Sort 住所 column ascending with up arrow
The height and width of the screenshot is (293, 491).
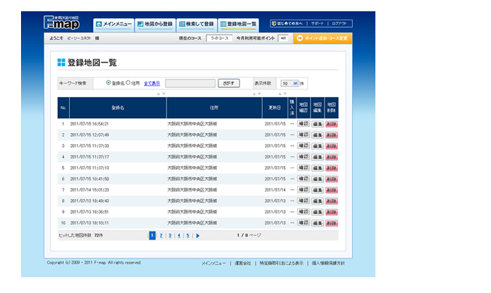pos(254,94)
